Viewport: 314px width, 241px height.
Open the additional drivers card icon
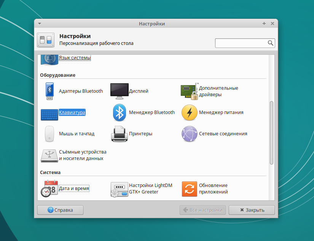pyautogui.click(x=190, y=91)
